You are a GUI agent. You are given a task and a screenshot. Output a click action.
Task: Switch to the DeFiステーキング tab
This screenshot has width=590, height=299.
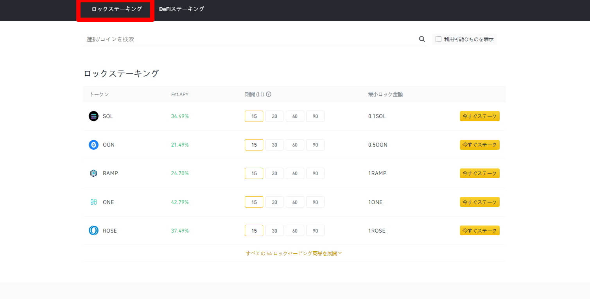pyautogui.click(x=181, y=9)
